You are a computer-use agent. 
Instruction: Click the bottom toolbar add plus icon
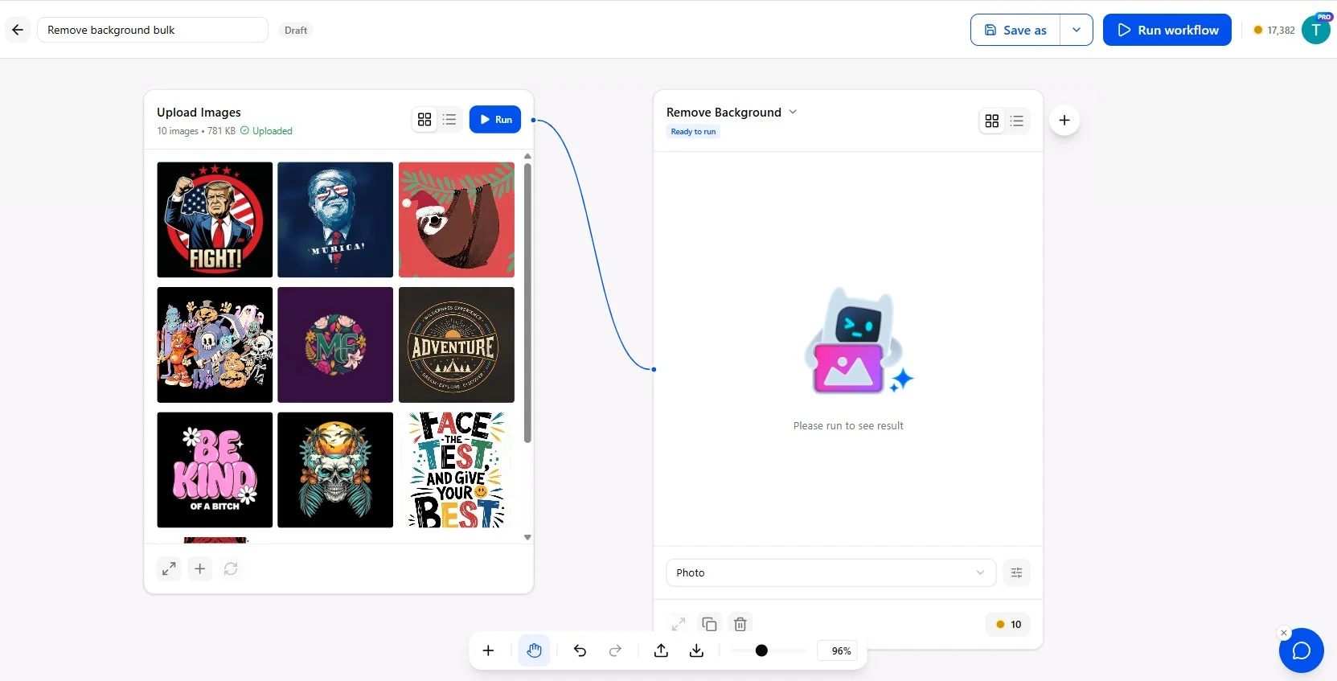pos(488,650)
